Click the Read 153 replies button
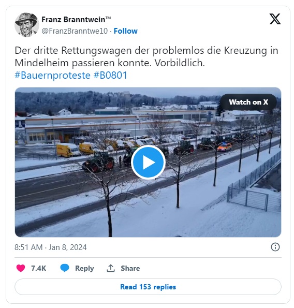The height and width of the screenshot is (308, 294). [148, 287]
